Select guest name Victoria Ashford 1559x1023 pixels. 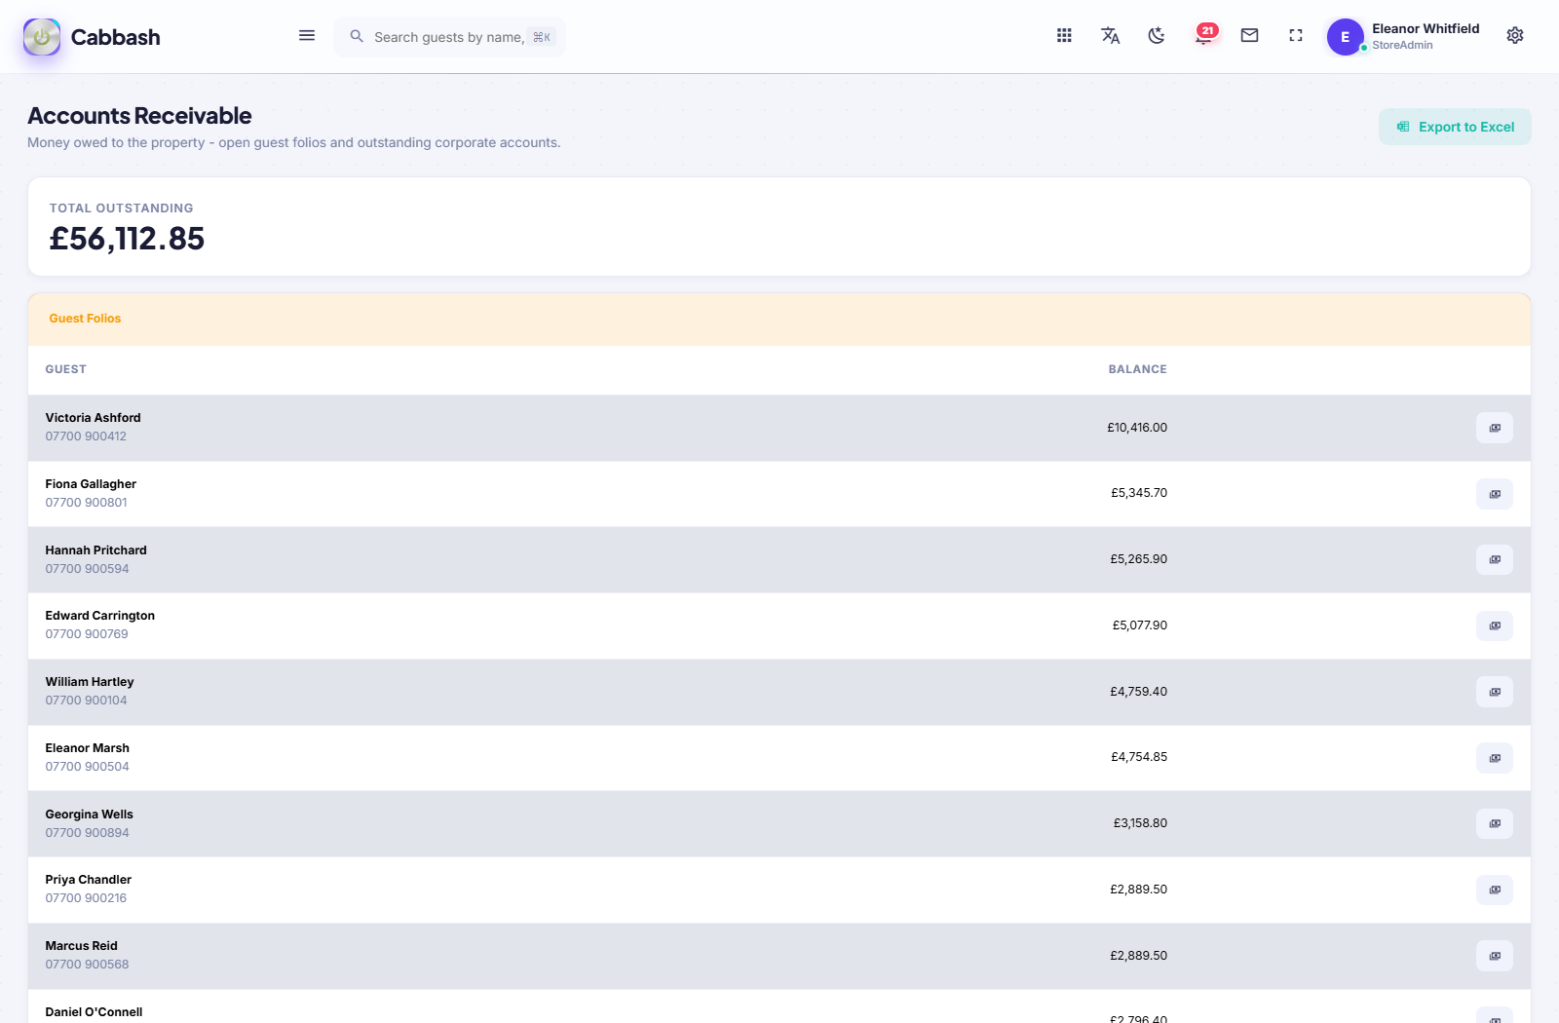[x=93, y=418]
